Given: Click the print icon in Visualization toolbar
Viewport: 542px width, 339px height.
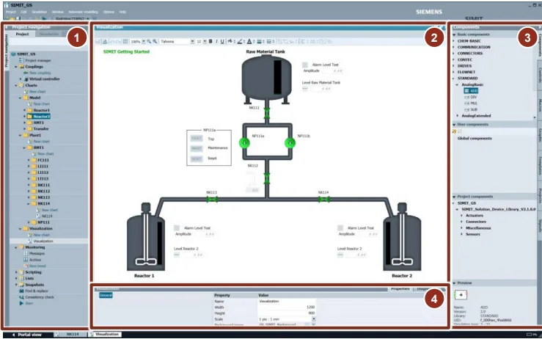Looking at the screenshot, I should 105,42.
